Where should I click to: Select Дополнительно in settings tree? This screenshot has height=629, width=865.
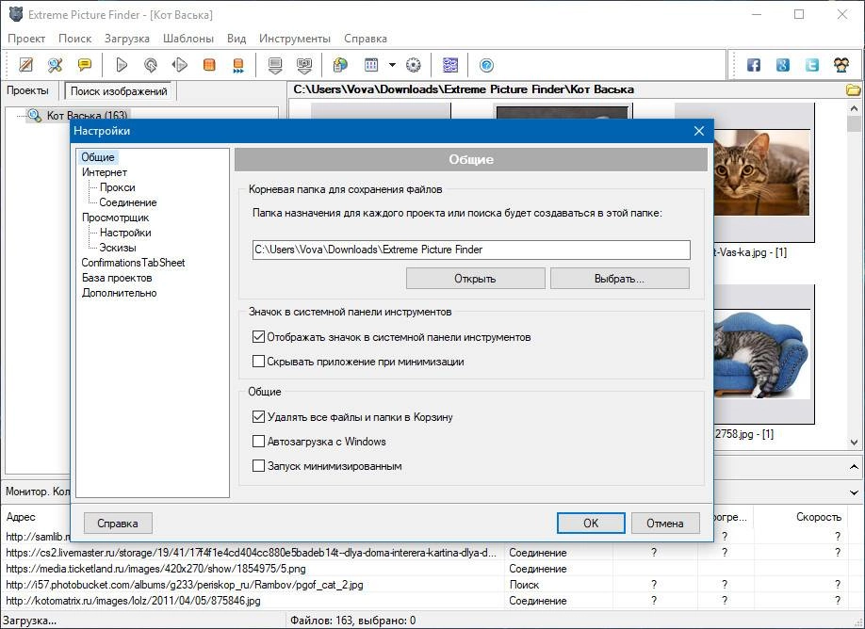pos(119,293)
